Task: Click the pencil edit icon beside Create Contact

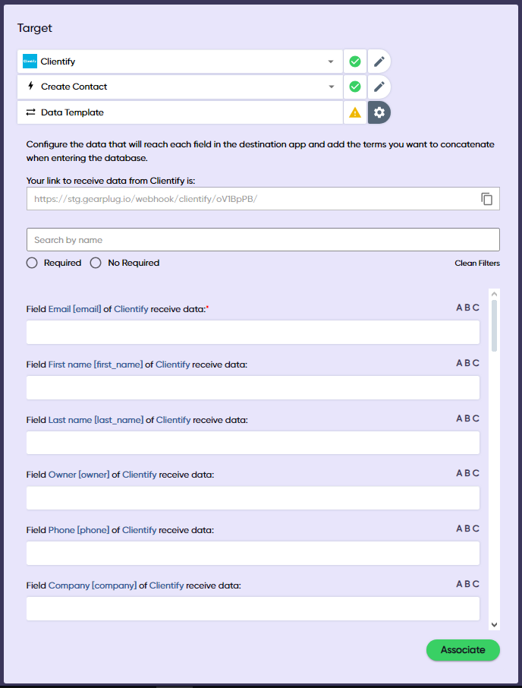Action: click(379, 87)
